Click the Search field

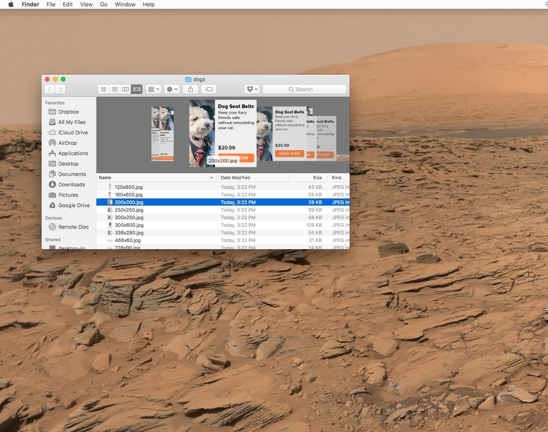304,89
